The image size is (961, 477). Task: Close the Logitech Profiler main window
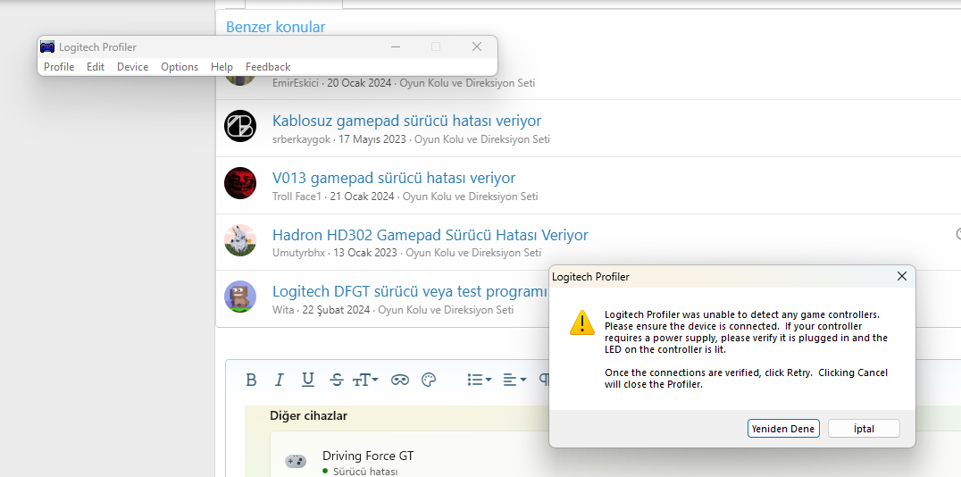pos(477,46)
